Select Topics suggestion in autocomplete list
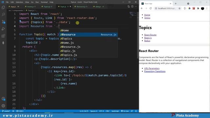 coord(88,39)
